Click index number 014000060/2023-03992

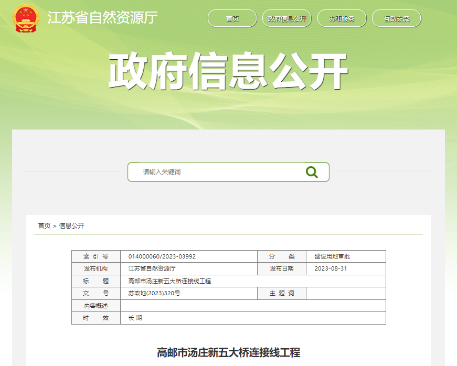click(162, 256)
